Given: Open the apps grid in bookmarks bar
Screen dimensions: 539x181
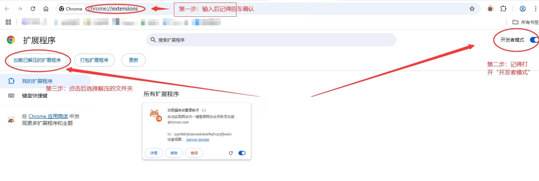Looking at the screenshot, I should click(8, 22).
